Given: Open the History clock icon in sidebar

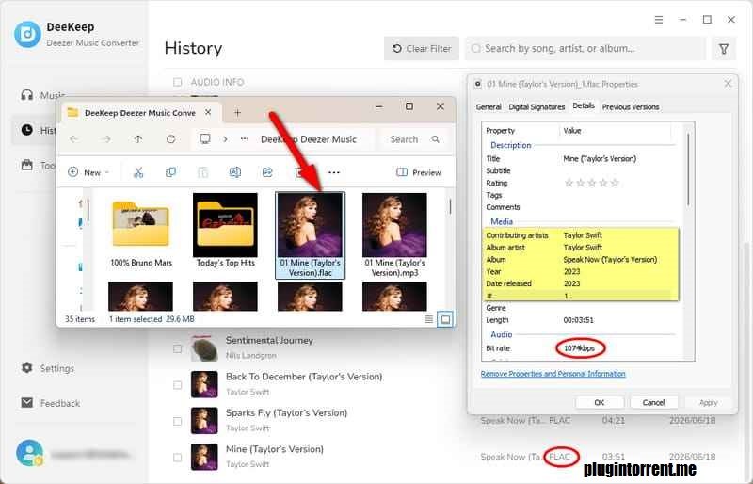Looking at the screenshot, I should point(27,130).
